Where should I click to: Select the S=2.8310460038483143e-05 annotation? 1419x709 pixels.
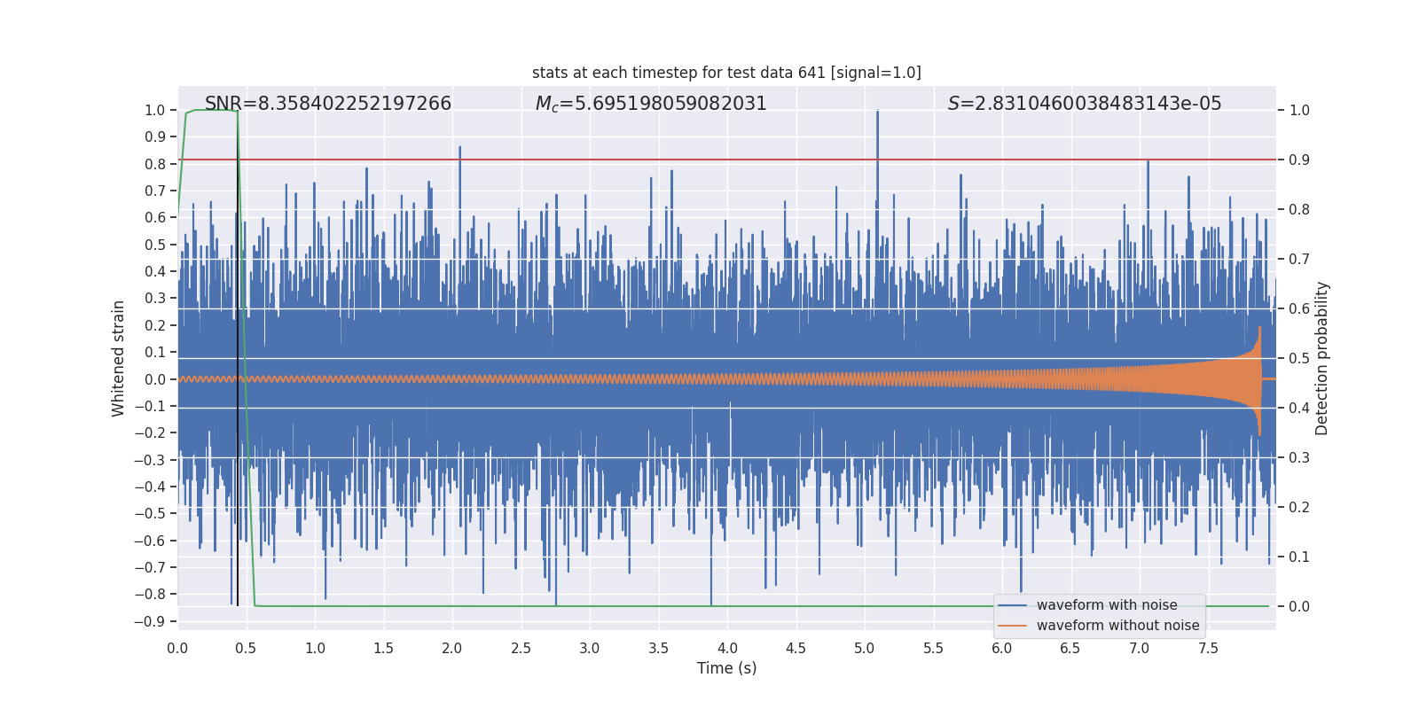[1085, 104]
